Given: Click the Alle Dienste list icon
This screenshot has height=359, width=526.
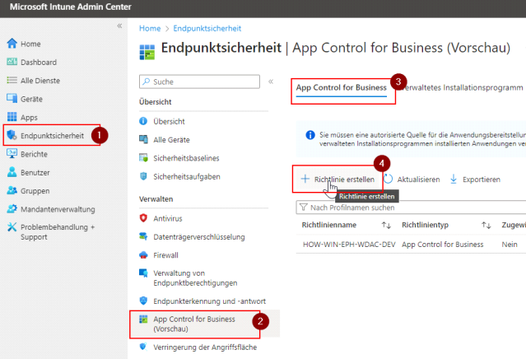Looking at the screenshot, I should (12, 80).
